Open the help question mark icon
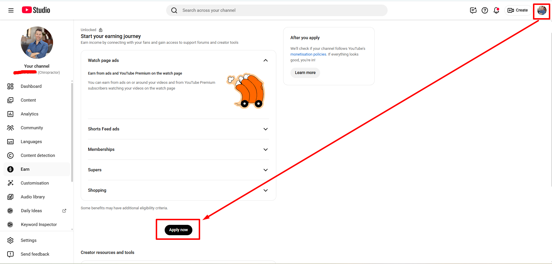This screenshot has height=264, width=552. coord(485,10)
